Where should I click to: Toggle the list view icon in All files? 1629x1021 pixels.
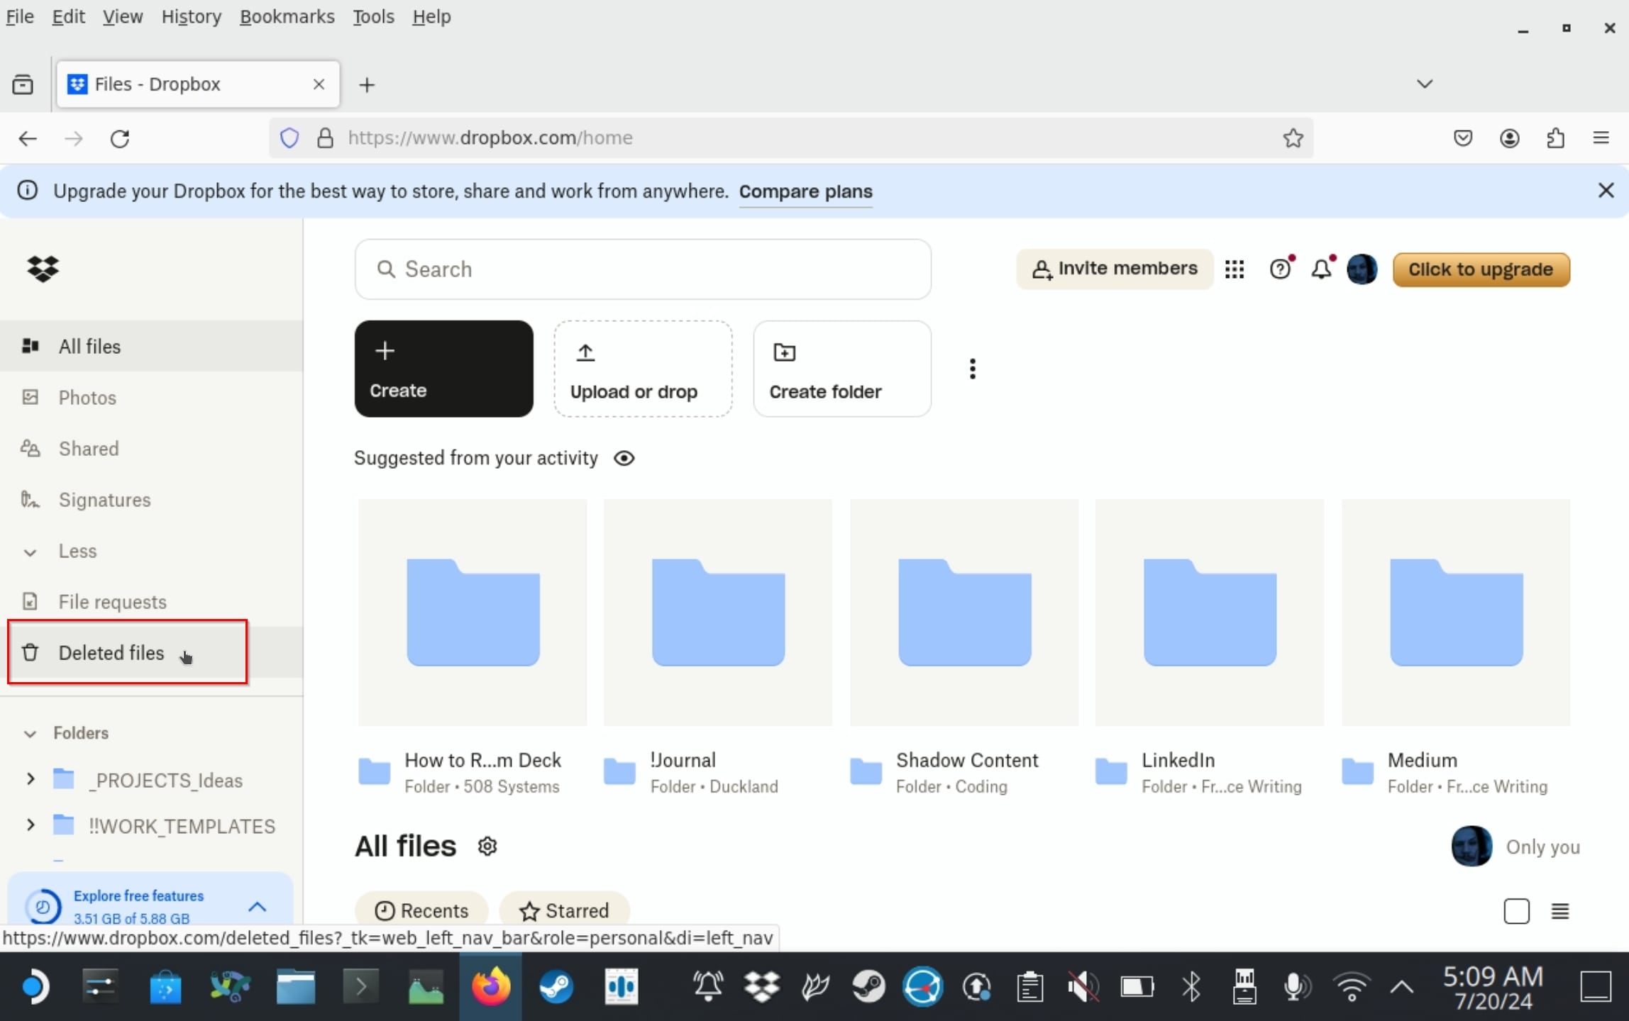coord(1561,910)
